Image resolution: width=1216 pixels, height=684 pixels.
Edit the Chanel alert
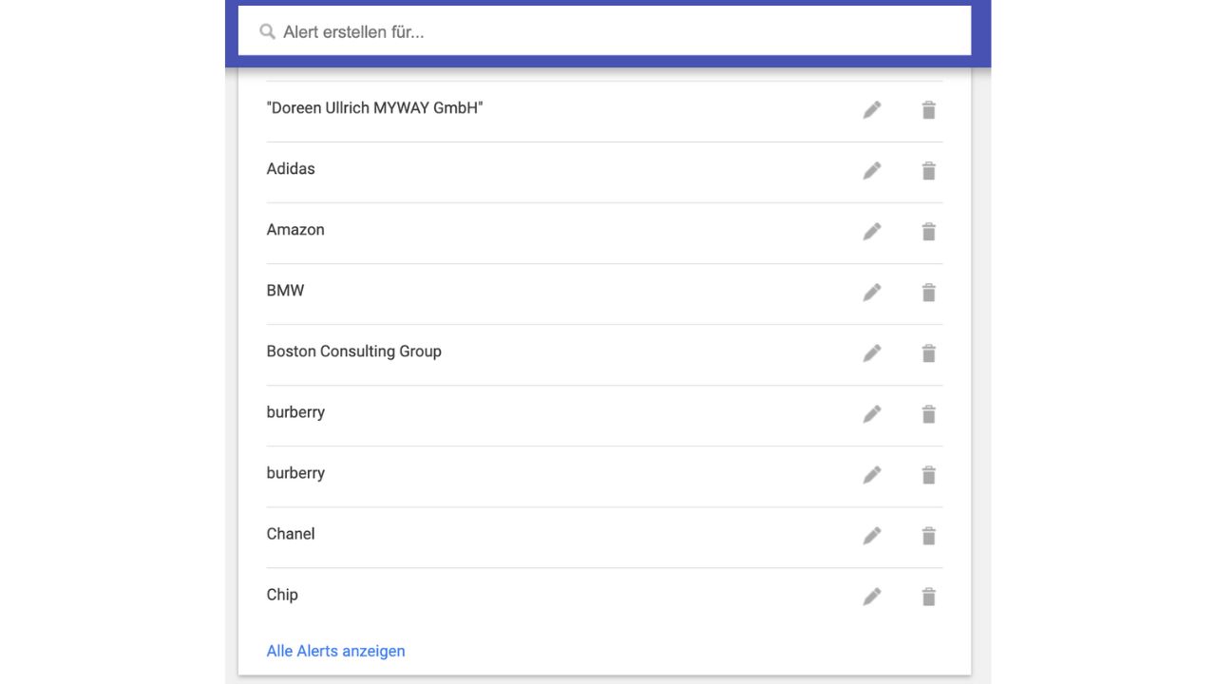tap(871, 535)
